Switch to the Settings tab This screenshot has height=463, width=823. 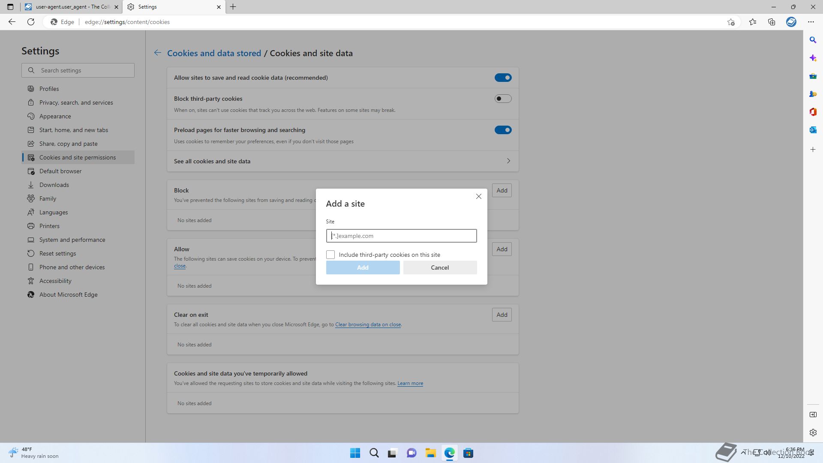click(174, 7)
